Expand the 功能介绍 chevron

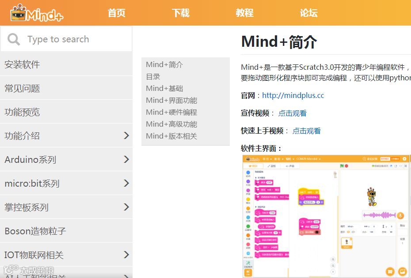126,135
